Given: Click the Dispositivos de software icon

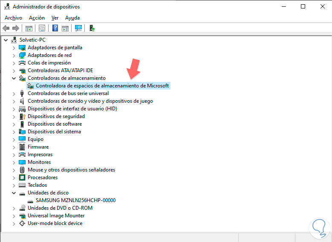Looking at the screenshot, I should (x=22, y=124).
